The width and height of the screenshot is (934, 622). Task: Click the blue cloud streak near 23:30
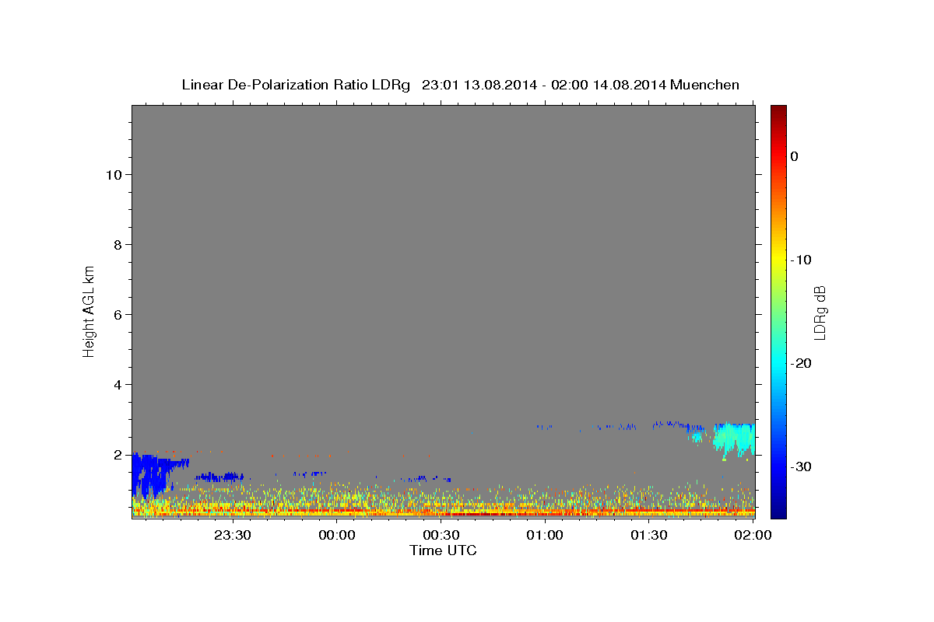[x=220, y=476]
